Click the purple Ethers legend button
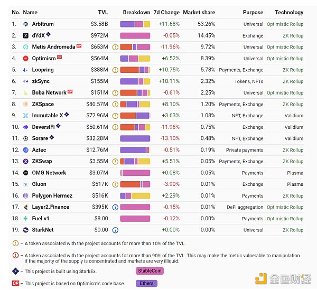Viewport: 317px width, 290px height. pos(146,283)
